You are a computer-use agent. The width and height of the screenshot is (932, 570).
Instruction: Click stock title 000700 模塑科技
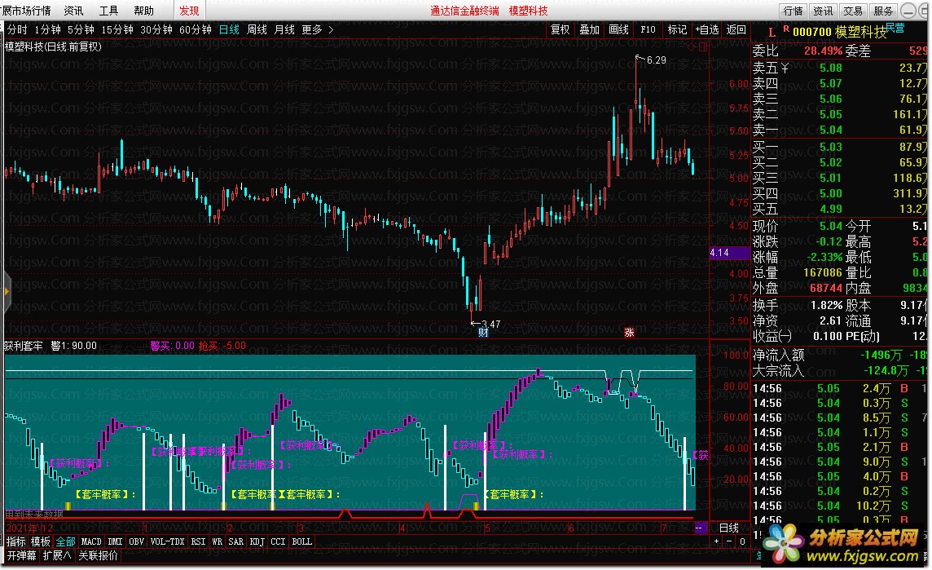point(838,32)
